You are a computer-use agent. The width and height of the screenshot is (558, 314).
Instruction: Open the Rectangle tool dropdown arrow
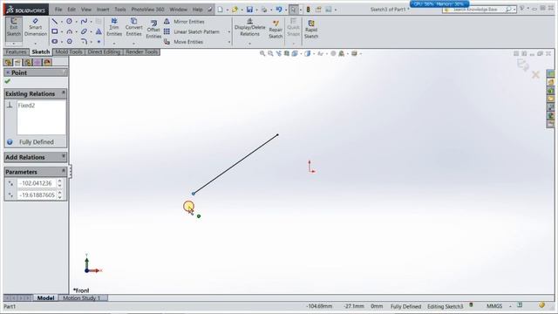tap(61, 31)
